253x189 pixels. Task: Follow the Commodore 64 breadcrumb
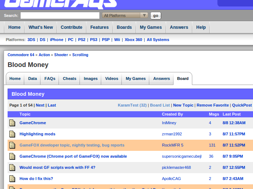[x=21, y=55]
